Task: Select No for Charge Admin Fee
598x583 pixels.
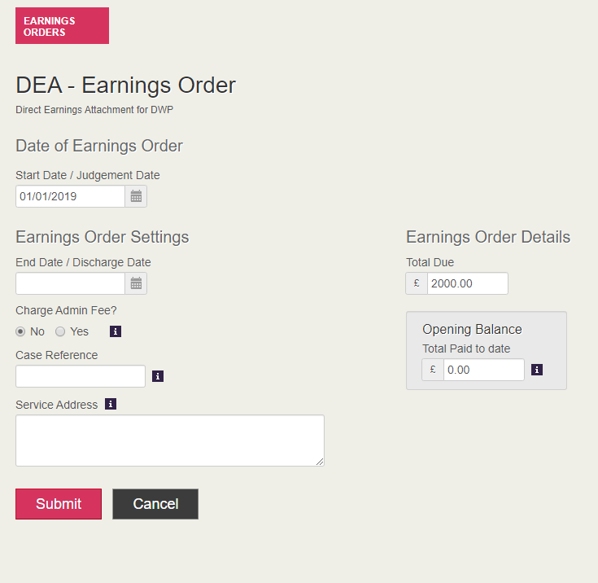Action: pos(21,331)
